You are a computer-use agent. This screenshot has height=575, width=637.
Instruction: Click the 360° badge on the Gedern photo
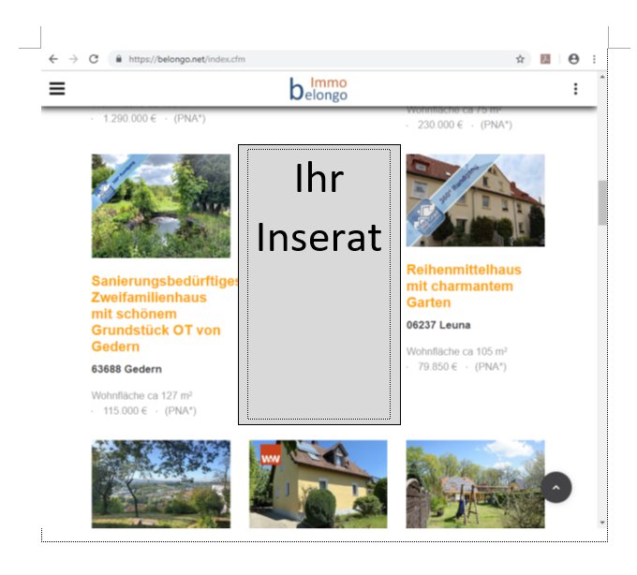[x=116, y=181]
